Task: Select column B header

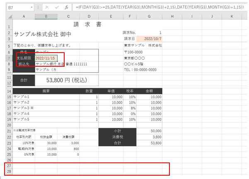Action: coord(46,16)
